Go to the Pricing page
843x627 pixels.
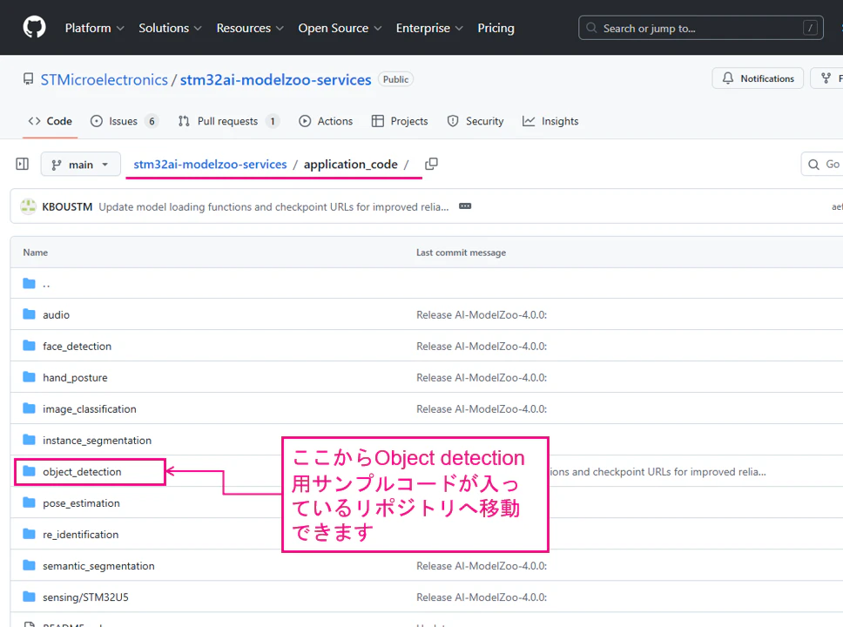pyautogui.click(x=496, y=28)
